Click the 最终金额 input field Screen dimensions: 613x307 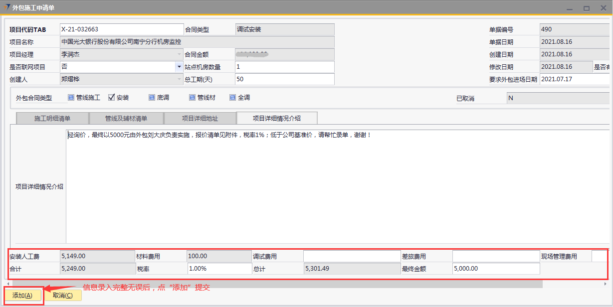pos(495,269)
